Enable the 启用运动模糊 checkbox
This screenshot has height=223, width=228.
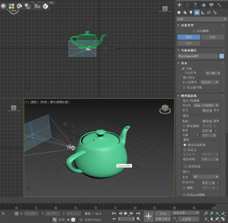point(184,195)
